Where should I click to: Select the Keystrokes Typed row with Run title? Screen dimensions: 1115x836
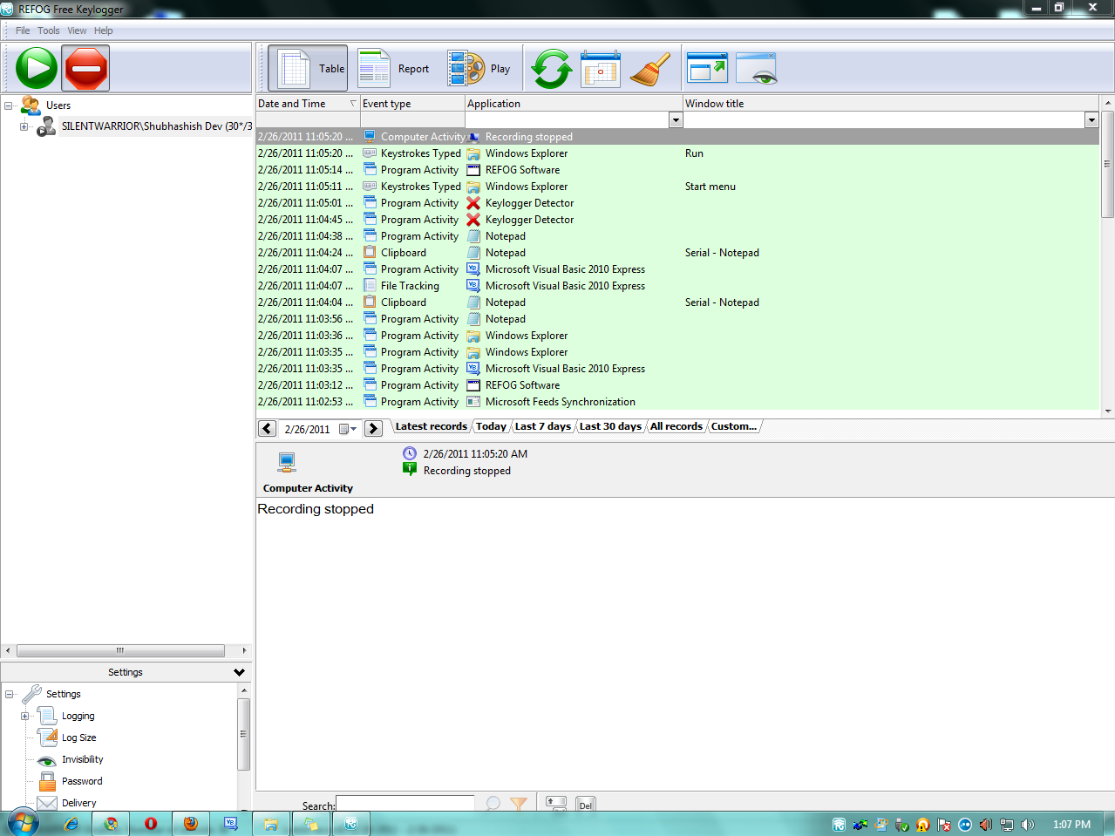click(678, 153)
